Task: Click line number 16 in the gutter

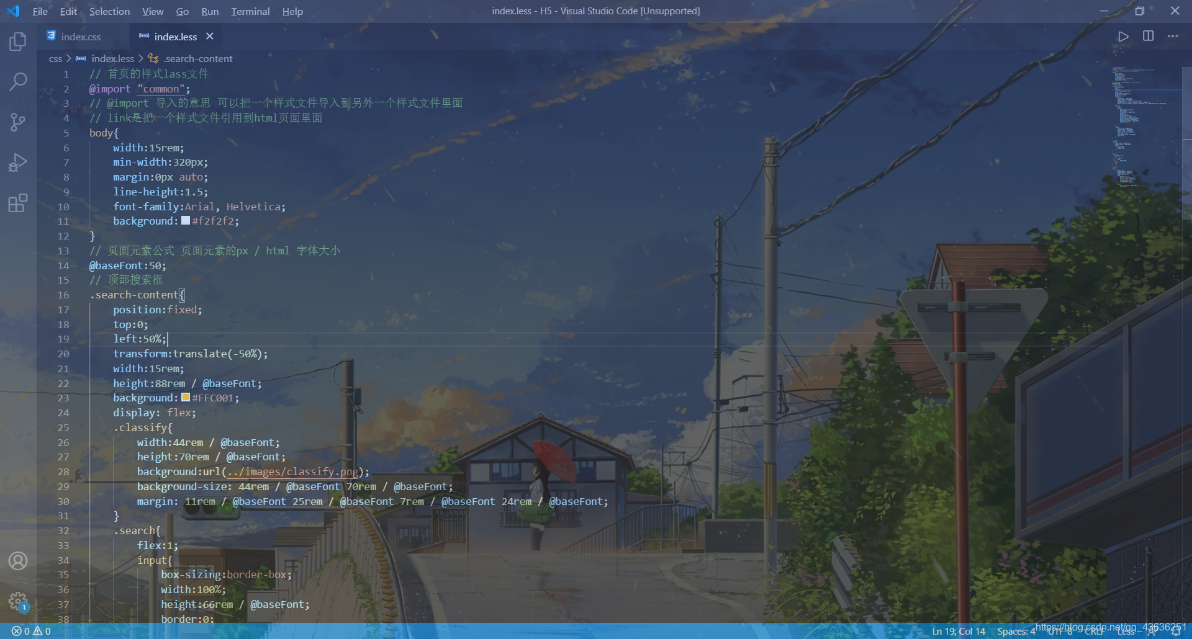Action: coord(63,295)
